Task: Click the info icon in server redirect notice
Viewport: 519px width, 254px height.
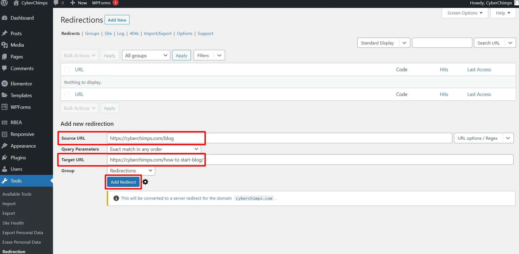Action: pyautogui.click(x=116, y=198)
